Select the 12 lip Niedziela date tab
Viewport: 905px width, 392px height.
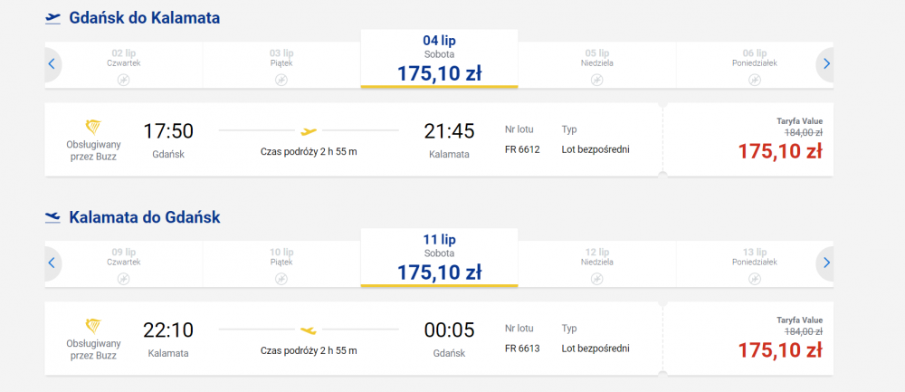point(596,264)
